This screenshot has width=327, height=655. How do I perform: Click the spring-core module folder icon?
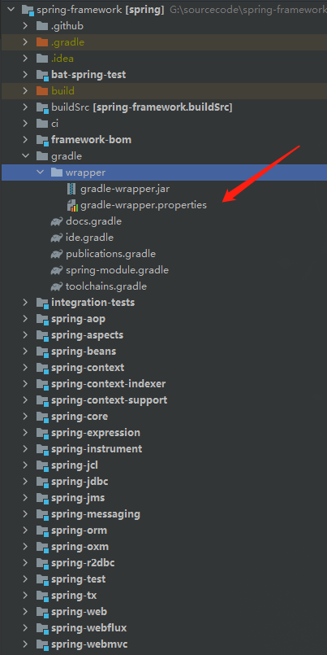pyautogui.click(x=42, y=417)
